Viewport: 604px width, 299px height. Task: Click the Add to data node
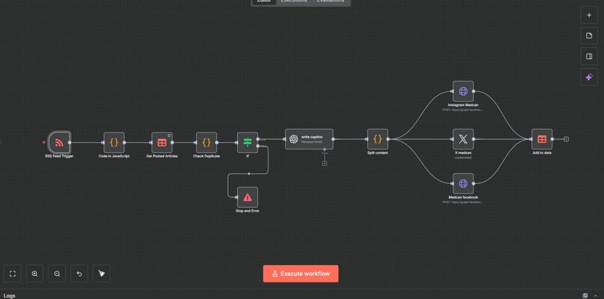(x=541, y=139)
